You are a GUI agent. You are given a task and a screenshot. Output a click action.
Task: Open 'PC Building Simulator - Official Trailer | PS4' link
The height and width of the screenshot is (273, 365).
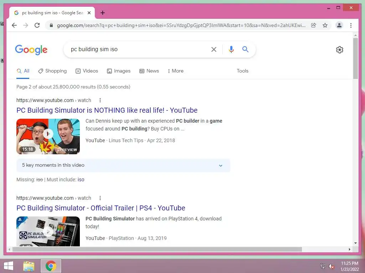101,208
